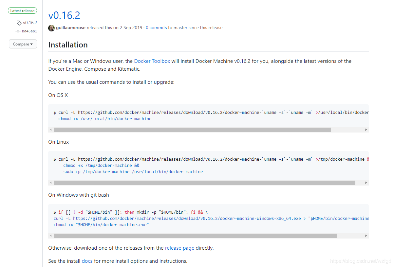Click the 'On Windows with git bash' label
This screenshot has height=267, width=394.
tap(79, 195)
